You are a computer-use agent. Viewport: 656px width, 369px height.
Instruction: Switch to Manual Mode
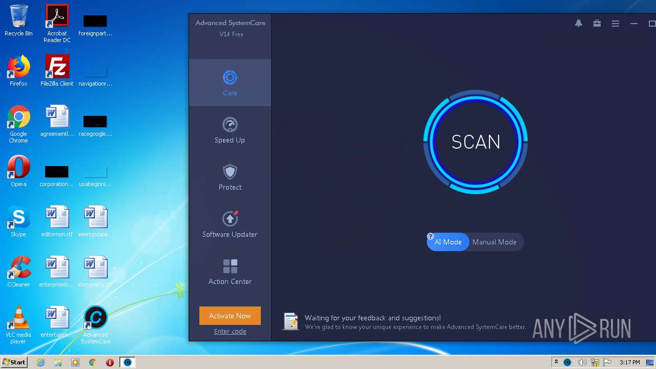point(495,242)
